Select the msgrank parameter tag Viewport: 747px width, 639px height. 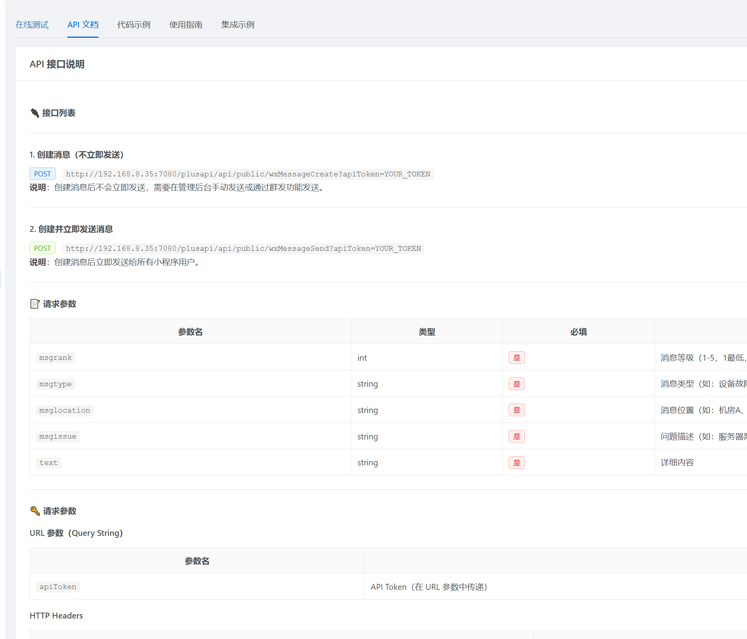tap(55, 357)
